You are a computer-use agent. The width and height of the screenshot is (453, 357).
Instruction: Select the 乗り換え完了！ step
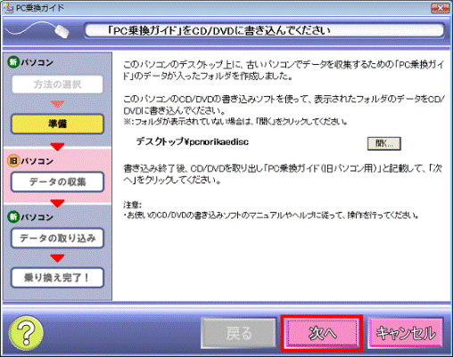click(x=57, y=278)
